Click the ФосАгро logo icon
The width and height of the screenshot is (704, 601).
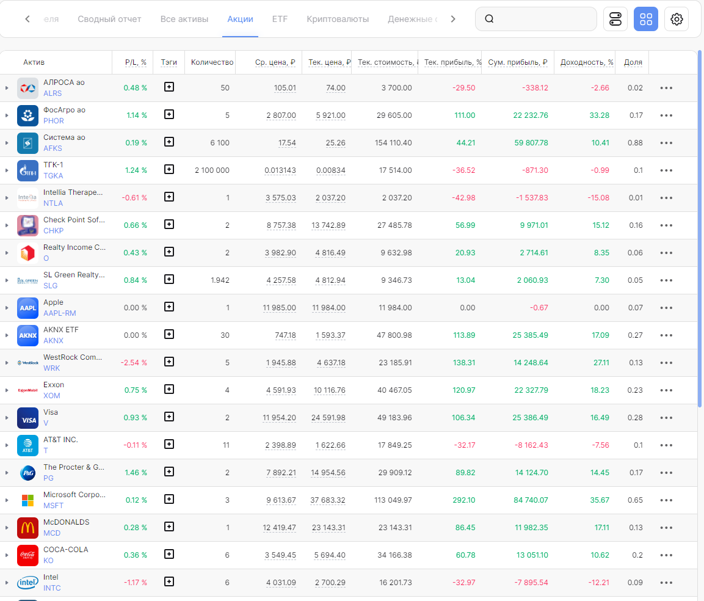point(27,115)
